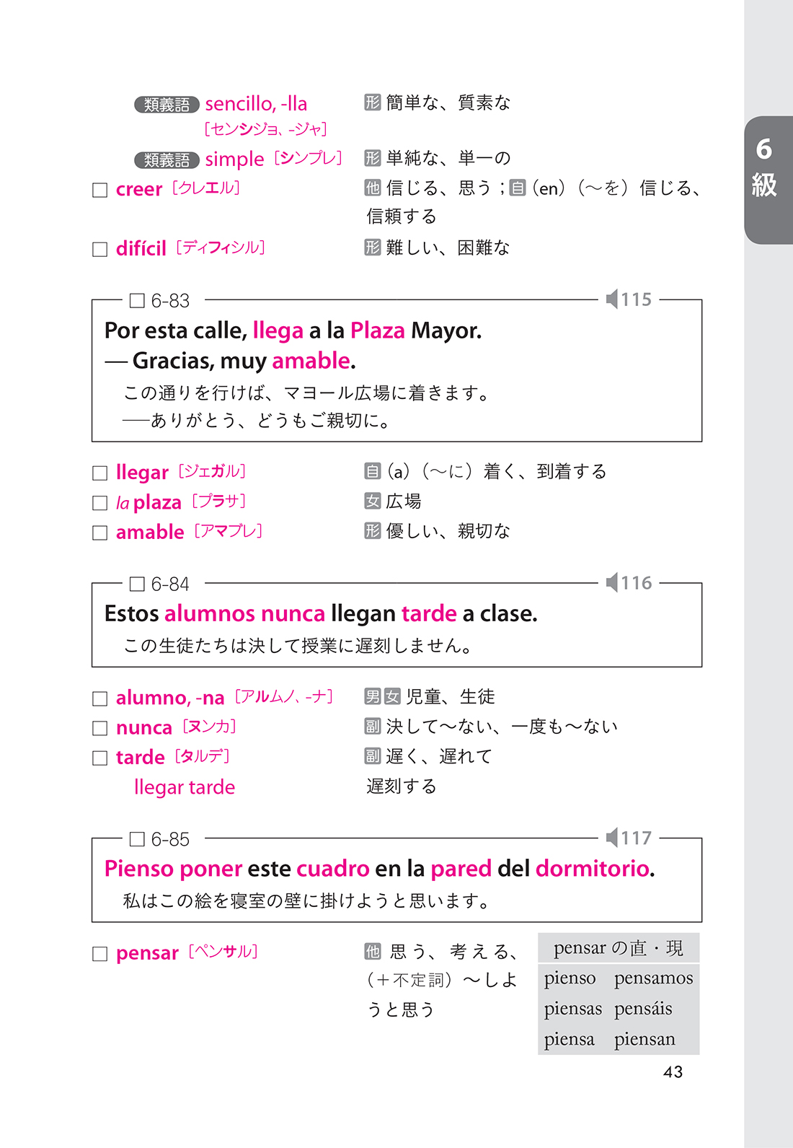Click the word alumno, -na

(x=170, y=698)
